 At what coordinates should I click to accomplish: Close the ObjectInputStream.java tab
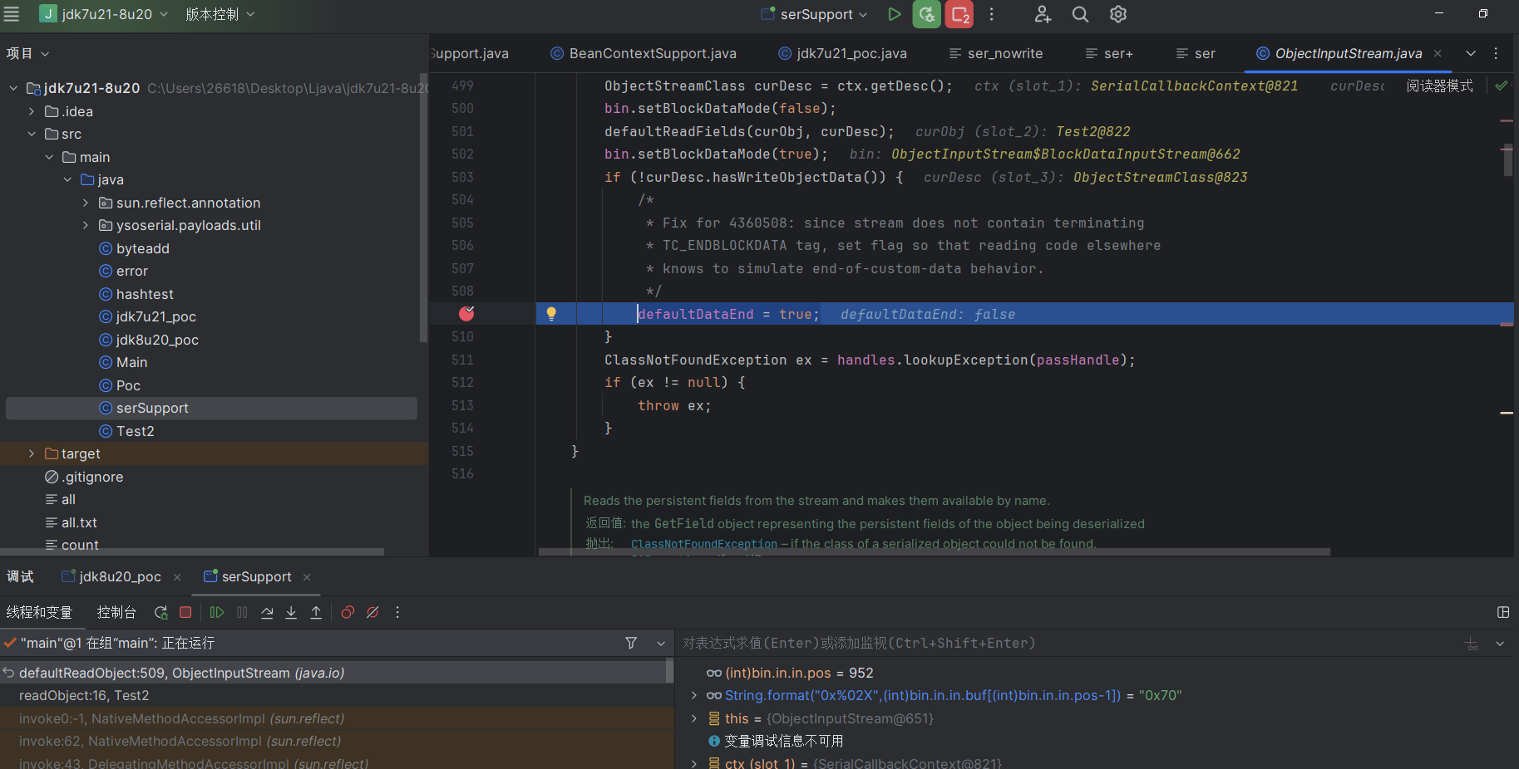click(x=1438, y=53)
